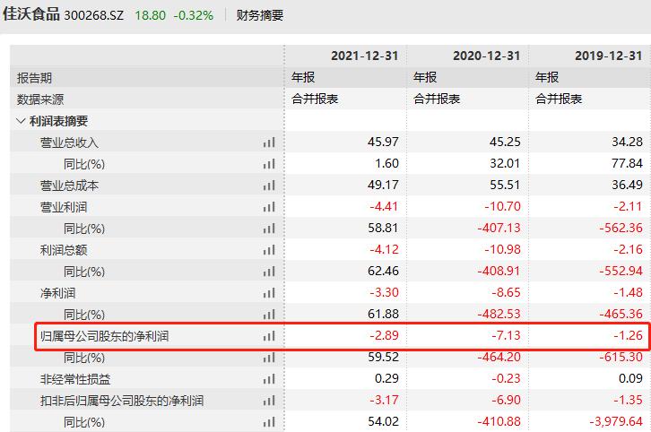Image resolution: width=651 pixels, height=432 pixels.
Task: Open chart icon for 营业总成本 row
Action: pyautogui.click(x=269, y=186)
